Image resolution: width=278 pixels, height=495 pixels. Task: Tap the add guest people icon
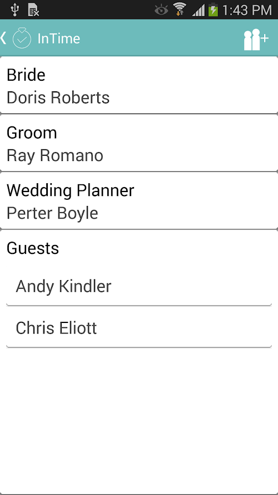click(x=256, y=40)
